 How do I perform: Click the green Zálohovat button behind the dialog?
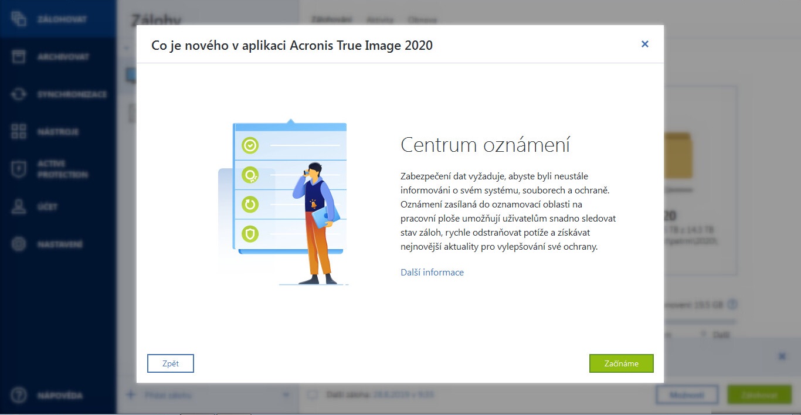(x=759, y=394)
